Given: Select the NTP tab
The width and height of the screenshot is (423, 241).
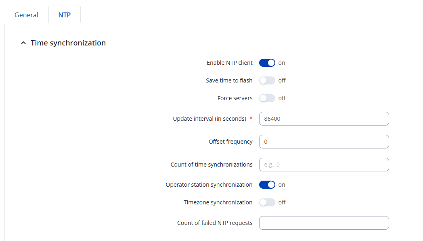Looking at the screenshot, I should click(64, 15).
